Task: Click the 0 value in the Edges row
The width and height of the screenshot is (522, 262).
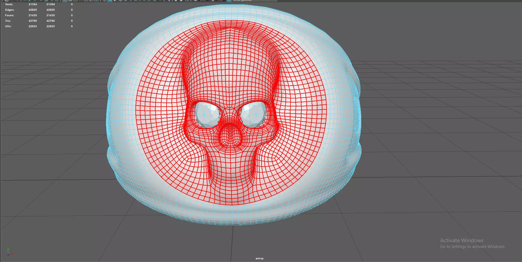Action: click(x=72, y=10)
